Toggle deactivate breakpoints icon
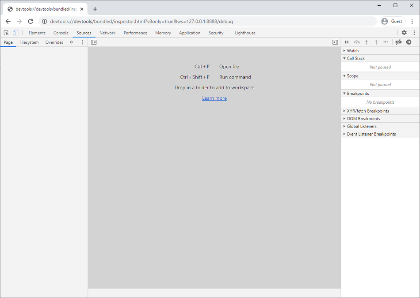The width and height of the screenshot is (420, 298). coord(398,42)
